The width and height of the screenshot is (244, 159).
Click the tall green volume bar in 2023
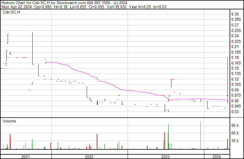[168, 137]
